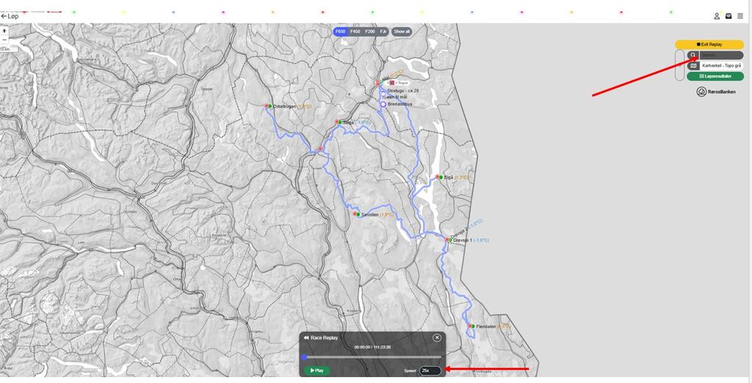Click the replay timeline slider
The image size is (752, 383).
tap(372, 357)
